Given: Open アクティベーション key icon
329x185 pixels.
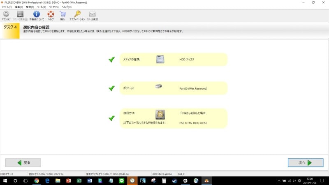Looking at the screenshot, I should tap(77, 14).
